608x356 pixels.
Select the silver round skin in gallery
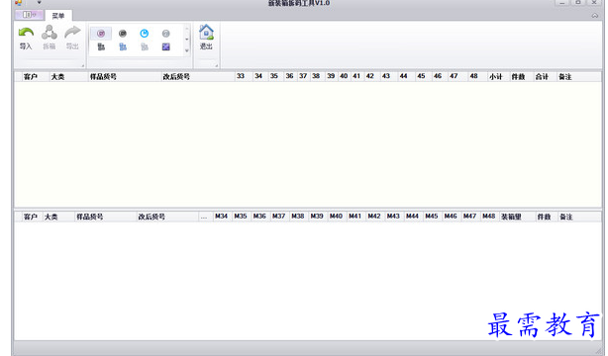(x=166, y=34)
